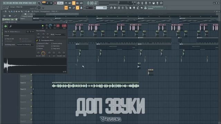The width and height of the screenshot is (221, 124).
Task: Click the sample waveform preview
Action: [x=35, y=65]
